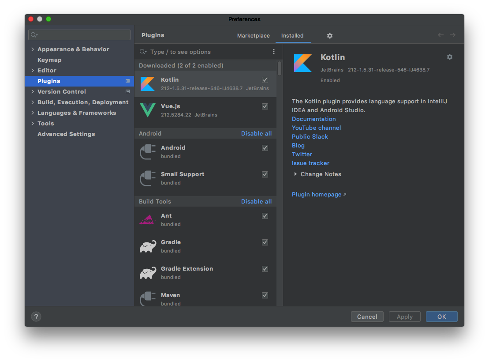489x362 pixels.
Task: Focus the settings search field
Action: pyautogui.click(x=79, y=35)
